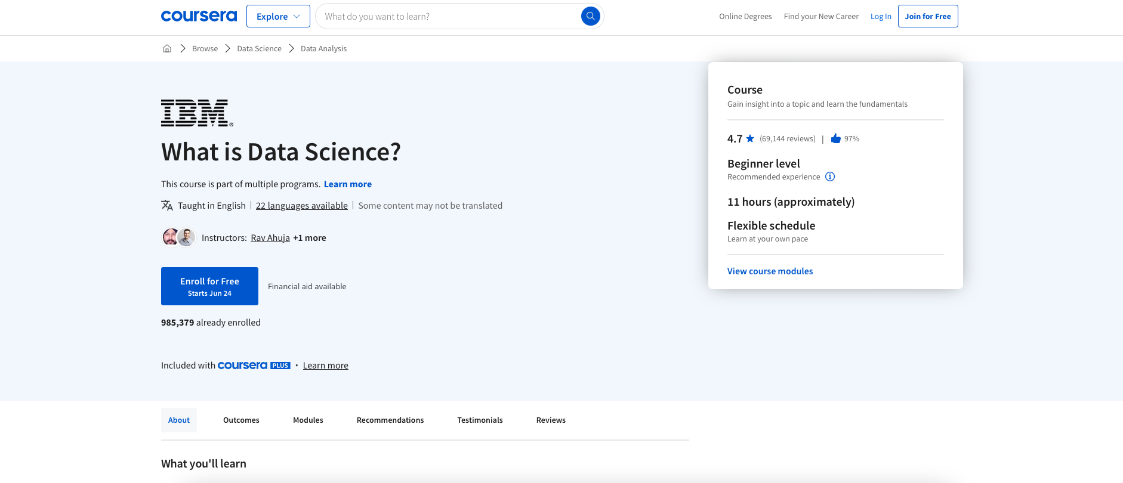Click the translation language icon

(x=167, y=205)
